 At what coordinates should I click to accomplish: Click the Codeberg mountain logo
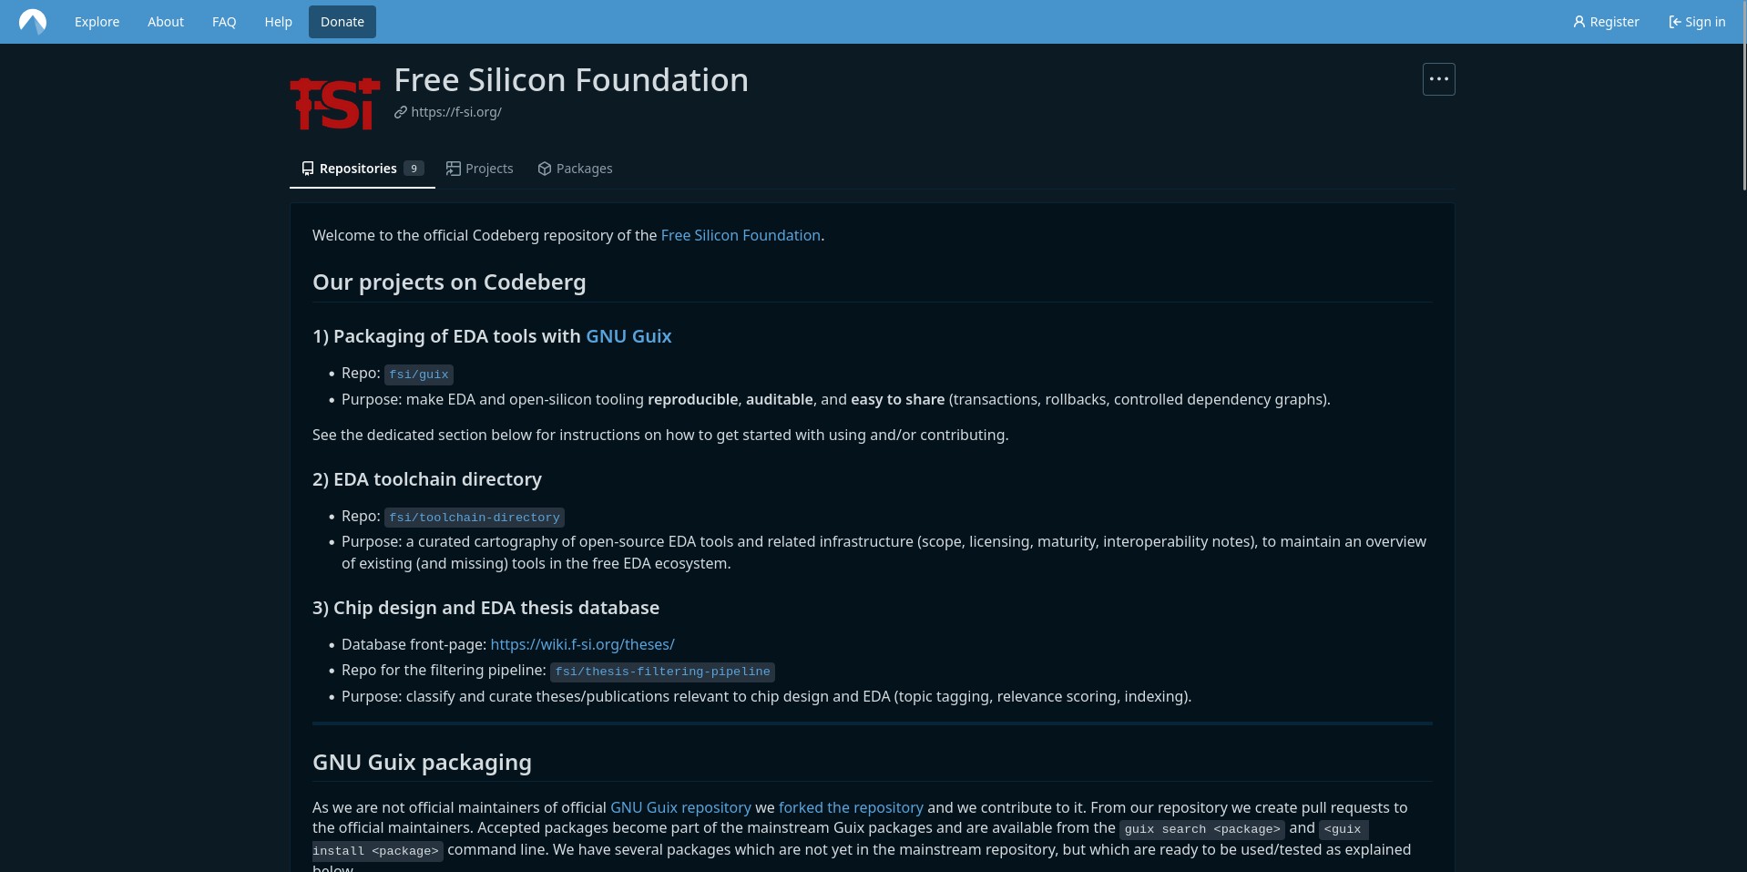[33, 22]
